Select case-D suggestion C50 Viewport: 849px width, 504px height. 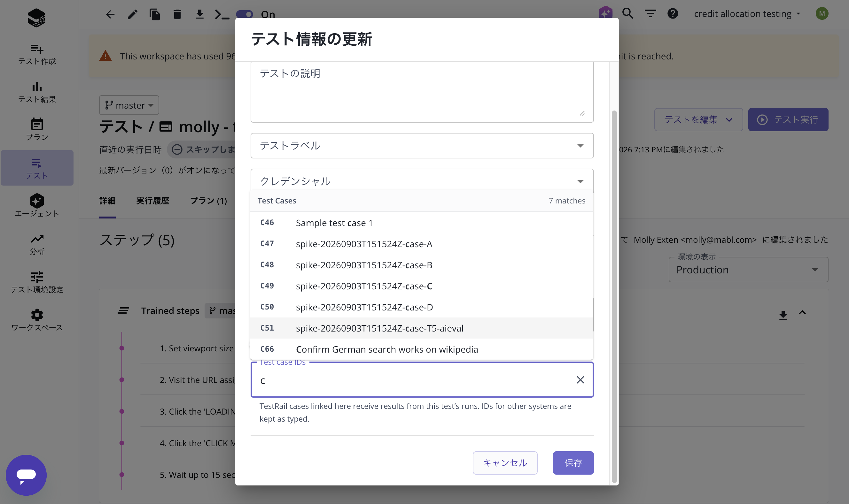pos(421,307)
